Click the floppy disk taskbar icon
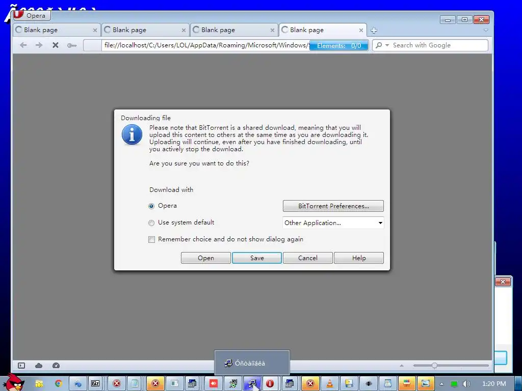The width and height of the screenshot is (522, 391). coord(349,384)
